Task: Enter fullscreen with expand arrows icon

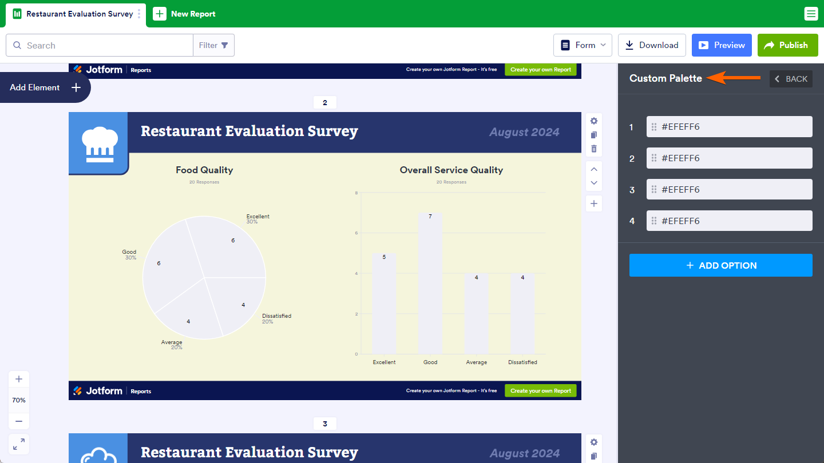Action: [x=19, y=444]
